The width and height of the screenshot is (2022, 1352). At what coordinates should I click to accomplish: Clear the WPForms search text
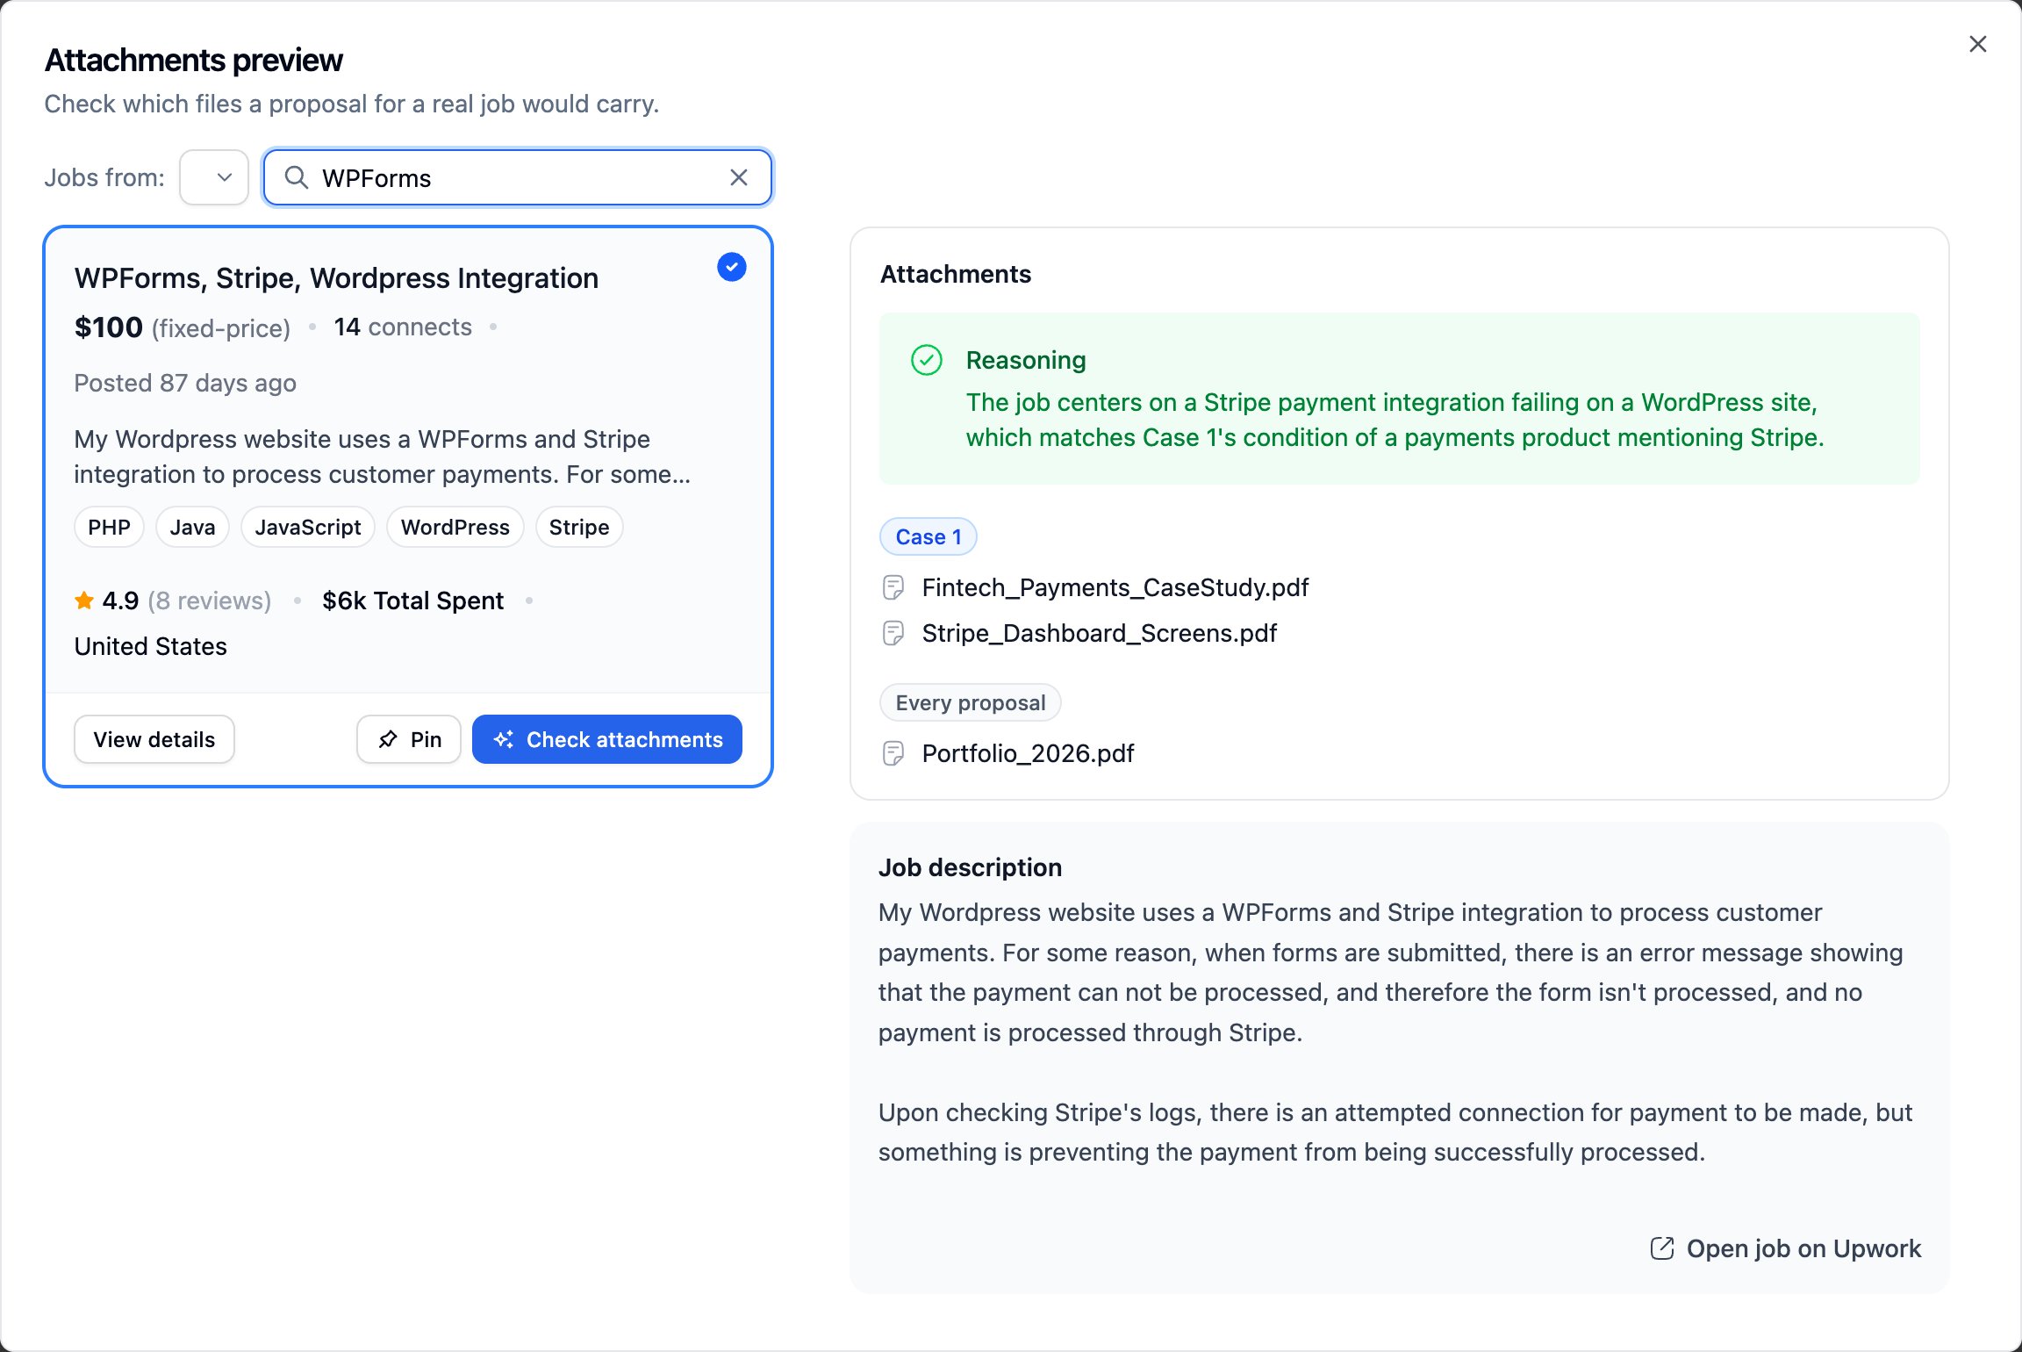tap(739, 177)
